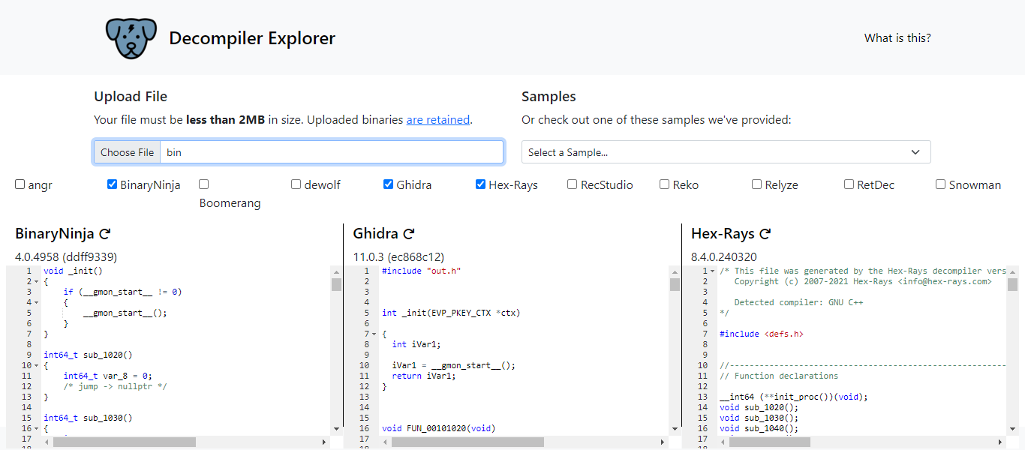Image resolution: width=1025 pixels, height=450 pixels.
Task: Enable the RetDec decompiler checkbox
Action: click(849, 184)
